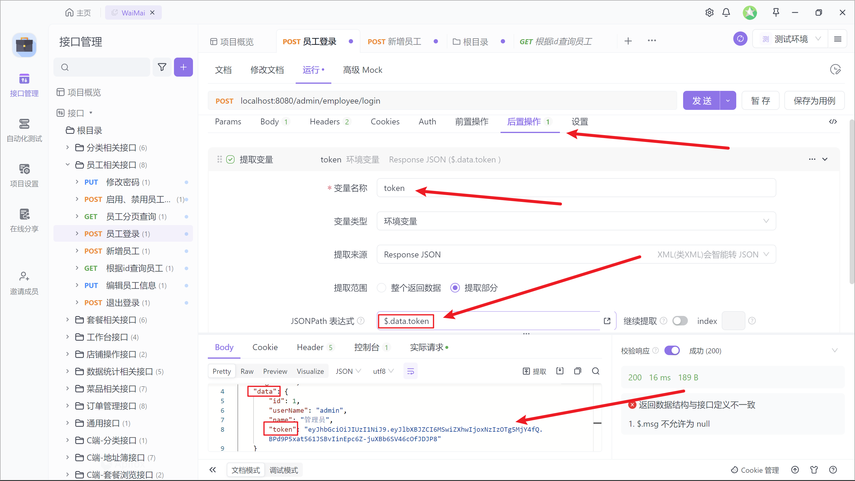This screenshot has width=855, height=481.
Task: Switch to 修改文档 tab
Action: click(267, 70)
